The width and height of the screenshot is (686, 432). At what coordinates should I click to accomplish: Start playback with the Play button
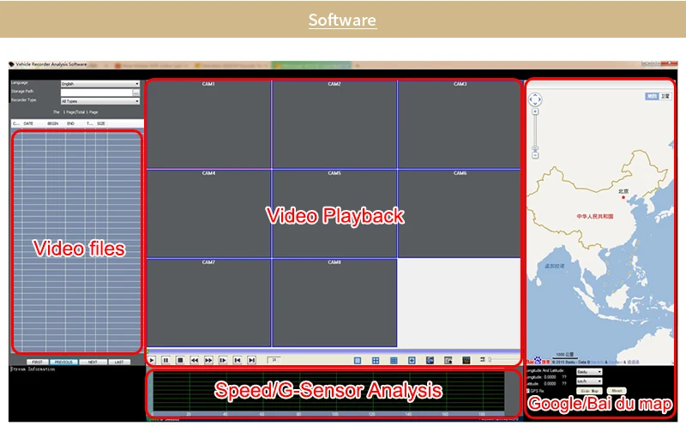pos(152,360)
